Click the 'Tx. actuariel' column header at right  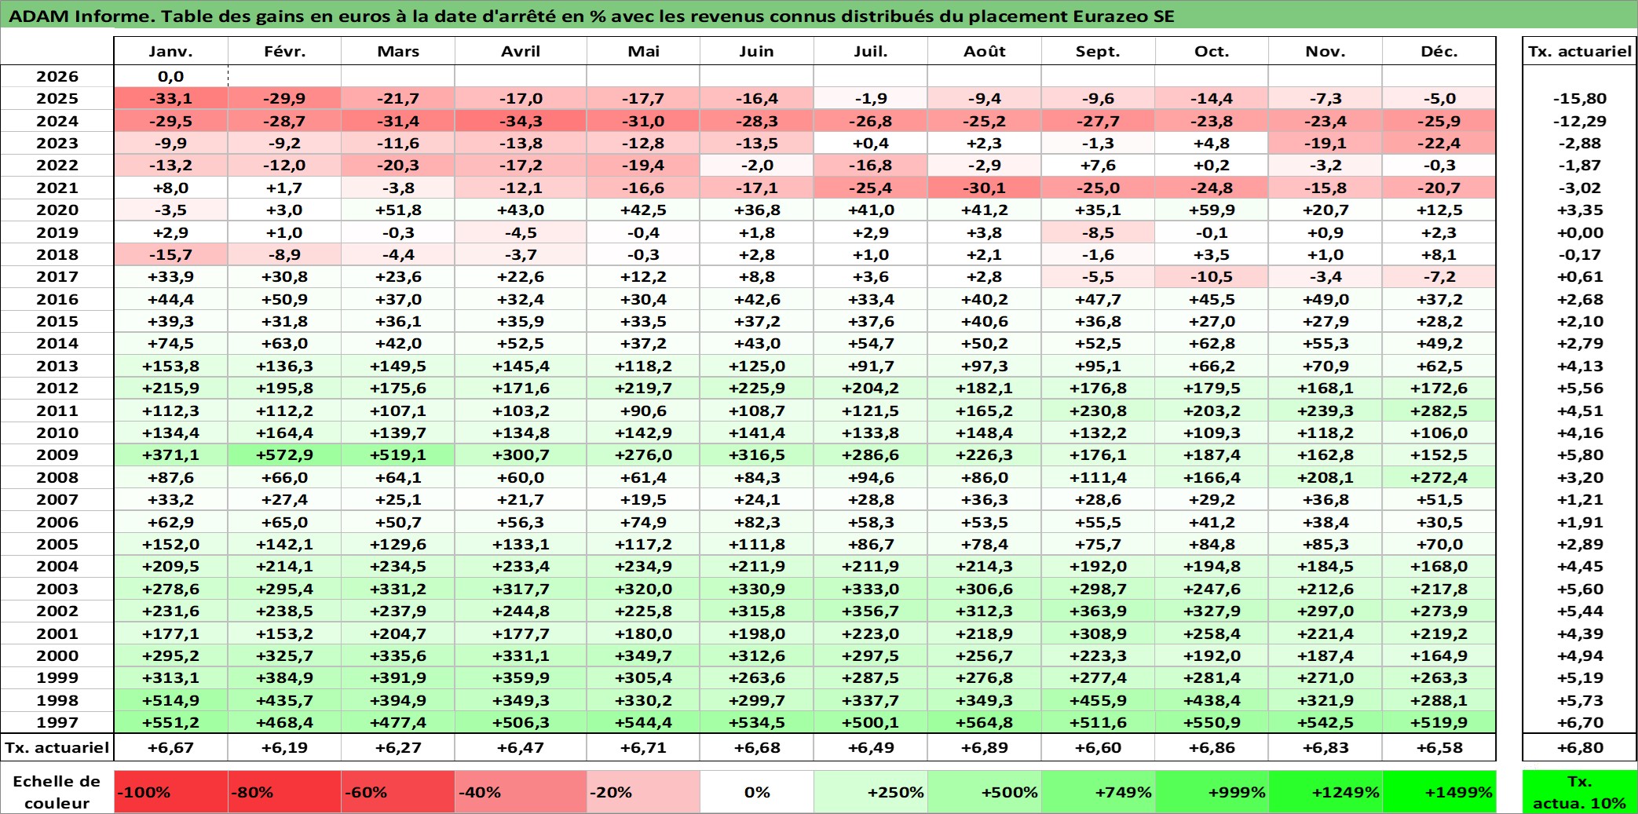[x=1580, y=51]
